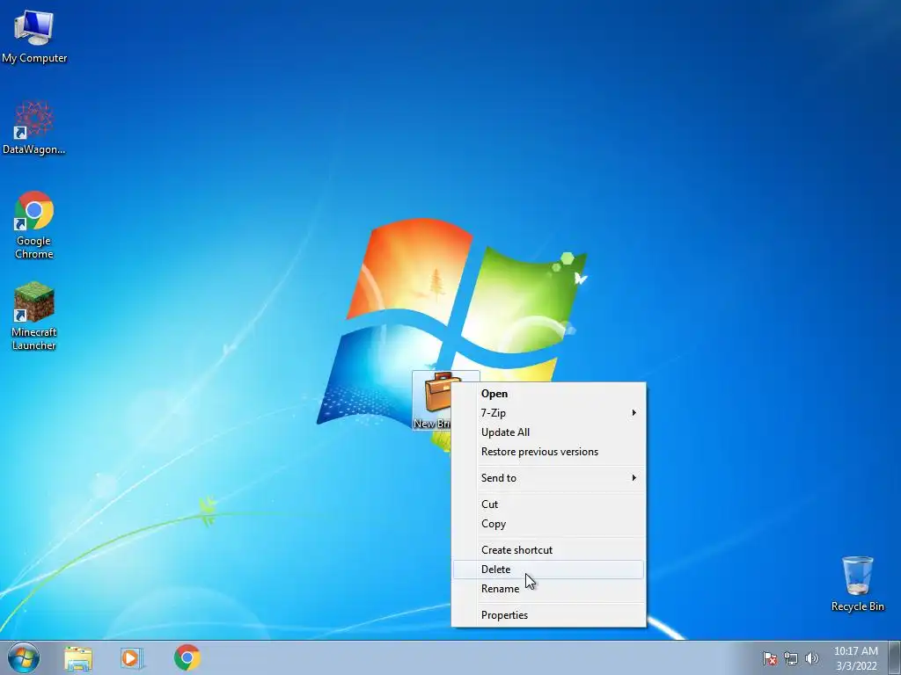Click the network tray icon
This screenshot has width=901, height=675.
coord(791,658)
